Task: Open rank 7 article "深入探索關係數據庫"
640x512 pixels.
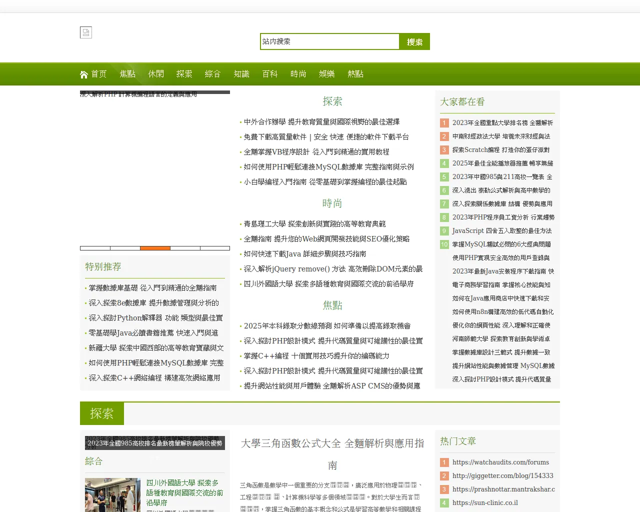Action: point(502,204)
